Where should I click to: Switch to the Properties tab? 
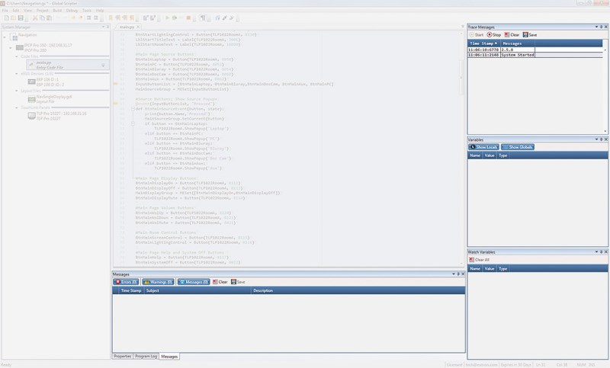pos(123,357)
